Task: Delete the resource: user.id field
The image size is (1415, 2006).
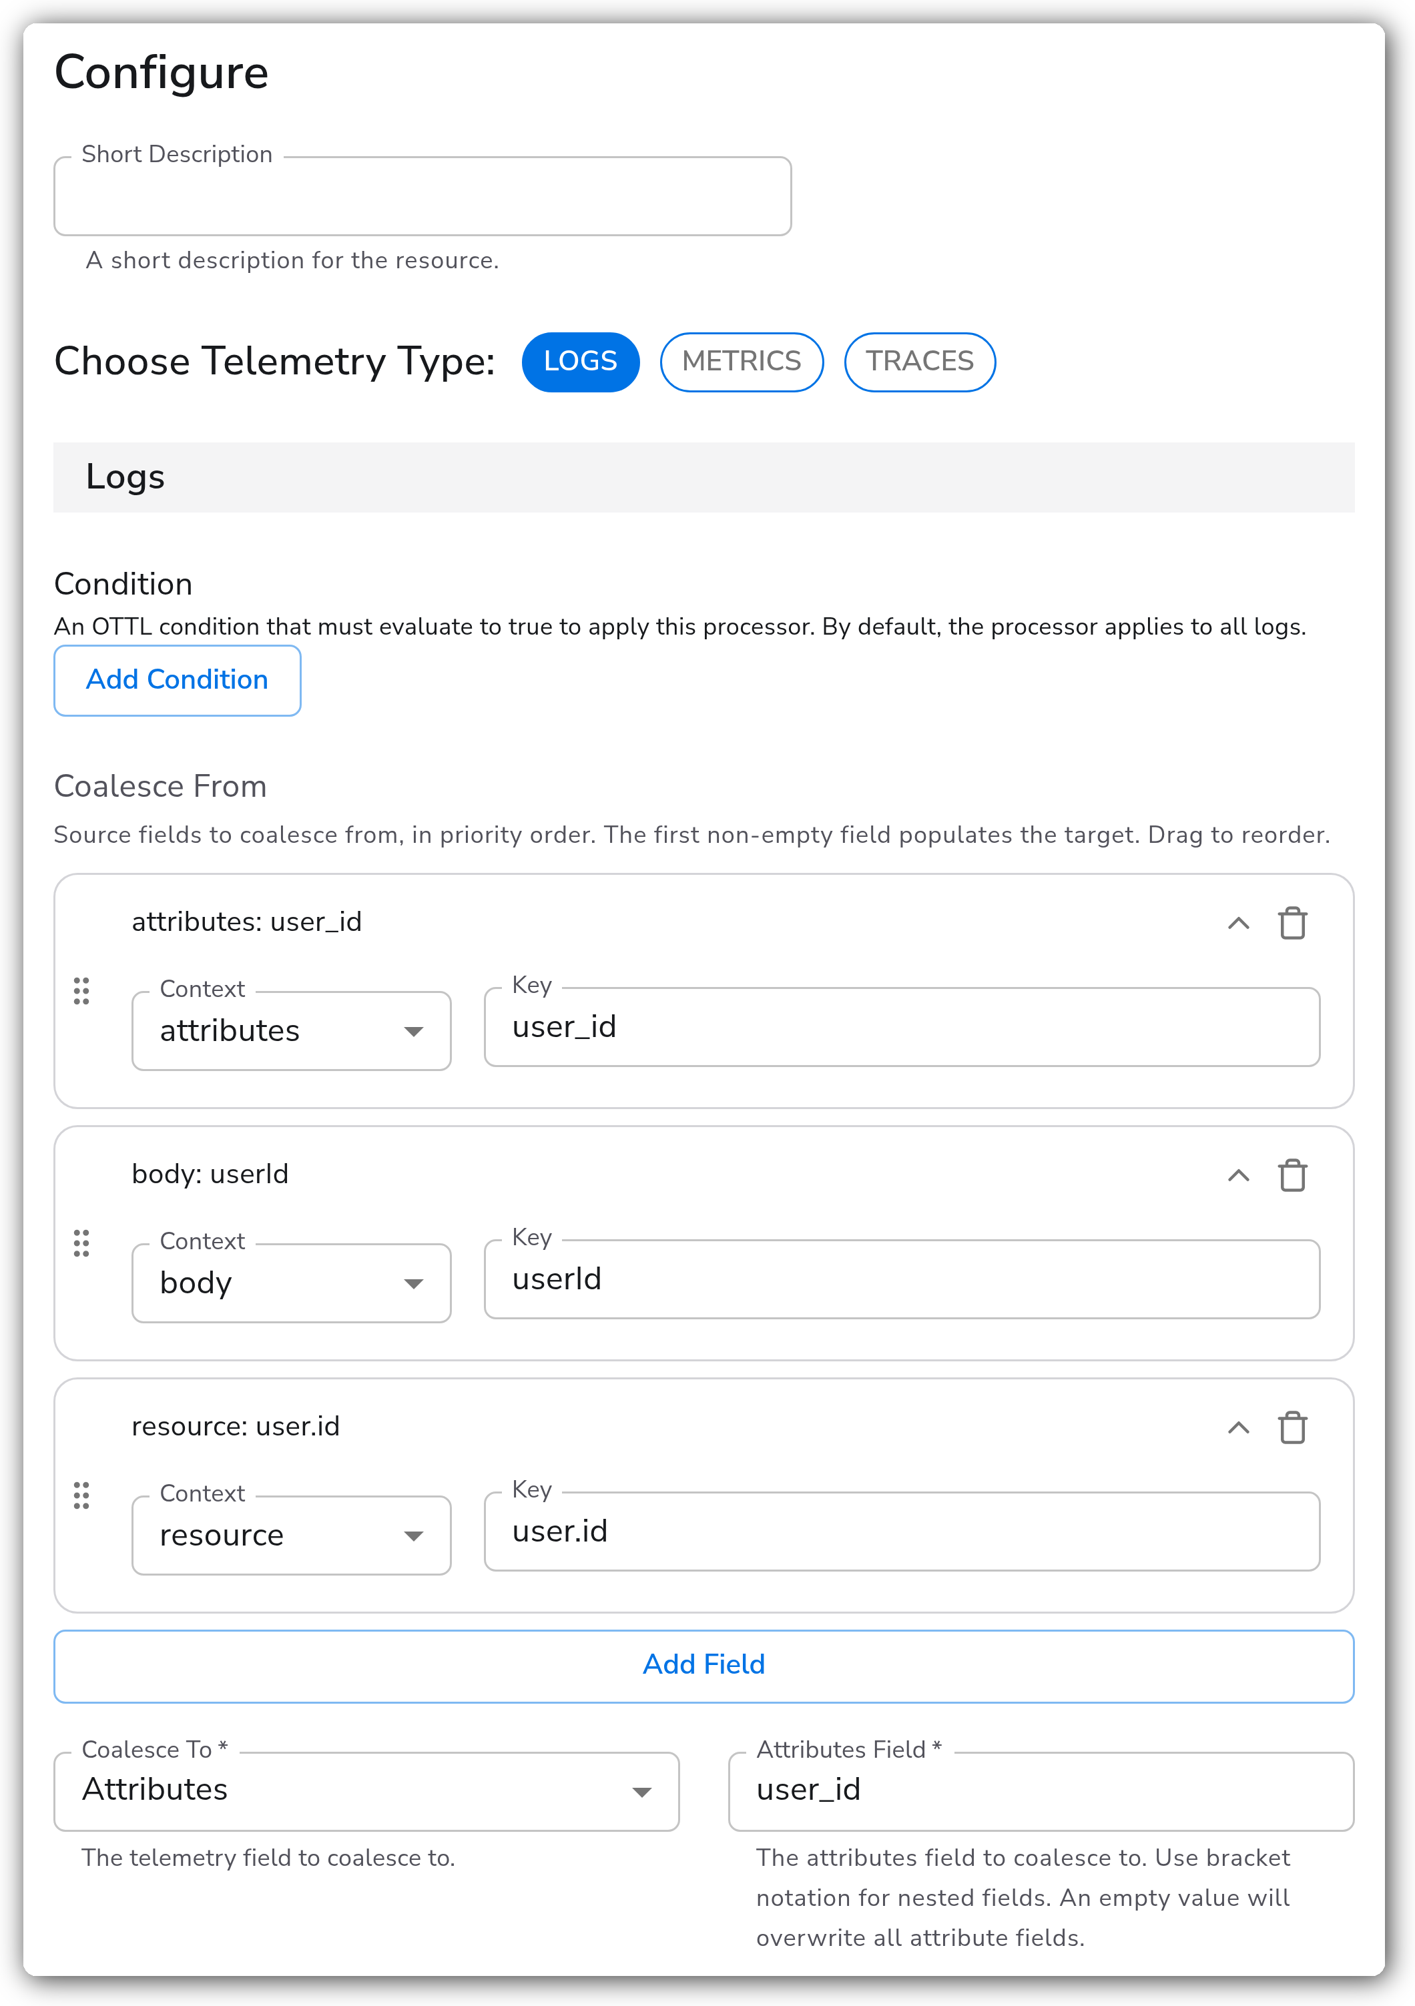Action: coord(1292,1427)
